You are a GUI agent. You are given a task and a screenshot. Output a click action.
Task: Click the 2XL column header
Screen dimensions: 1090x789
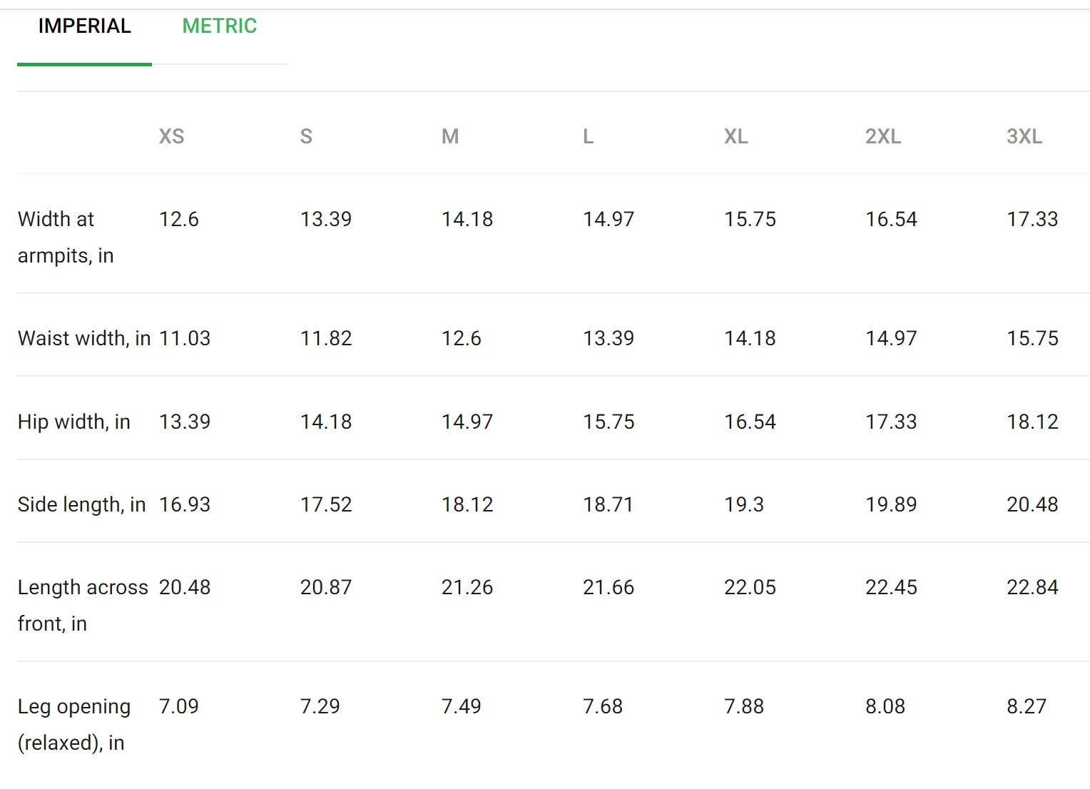883,136
